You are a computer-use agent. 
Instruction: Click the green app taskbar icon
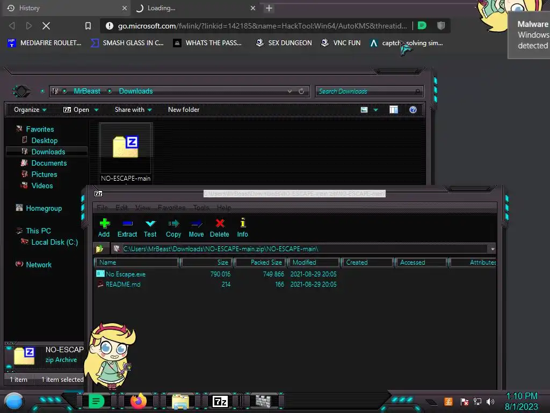[x=96, y=401]
